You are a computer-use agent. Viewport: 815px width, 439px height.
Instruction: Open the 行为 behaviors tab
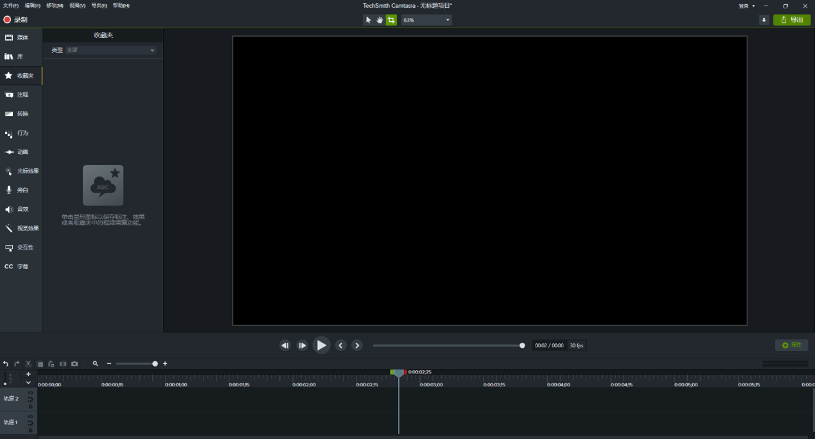(21, 133)
